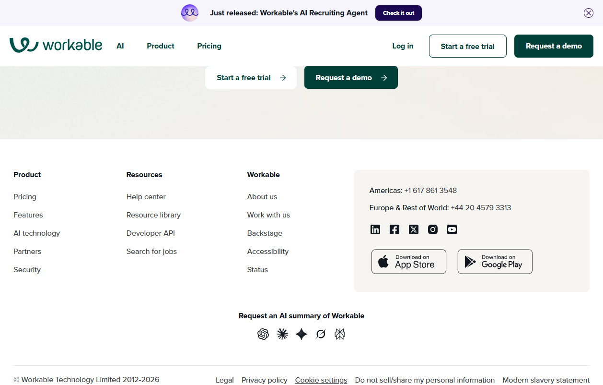Screen dimensions: 603x385
Task: Open the footer Features link
Action: click(x=28, y=215)
